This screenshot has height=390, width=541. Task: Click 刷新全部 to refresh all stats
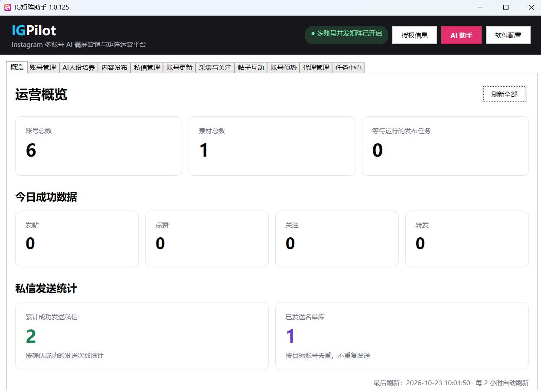(x=504, y=94)
